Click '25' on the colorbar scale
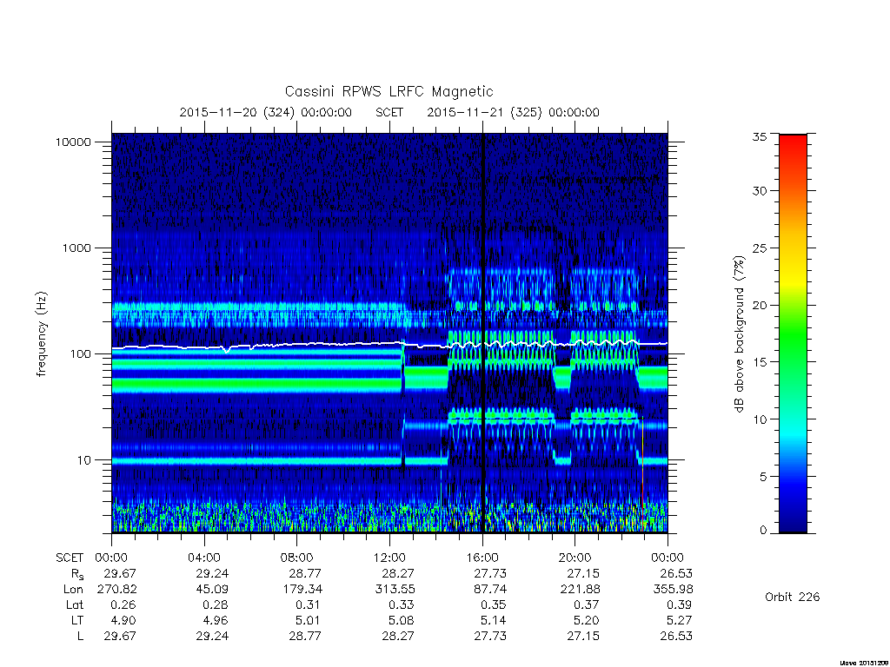The height and width of the screenshot is (667, 890). [760, 248]
